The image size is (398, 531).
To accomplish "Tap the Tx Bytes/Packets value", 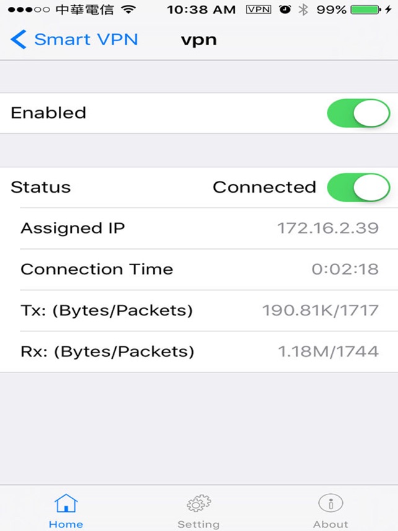I will (x=321, y=310).
